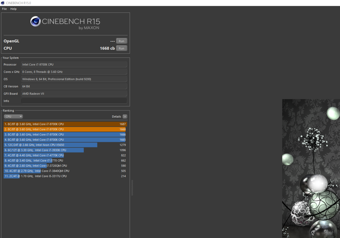Select ranking row 4 with score 1665
340x238 pixels.
65,140
